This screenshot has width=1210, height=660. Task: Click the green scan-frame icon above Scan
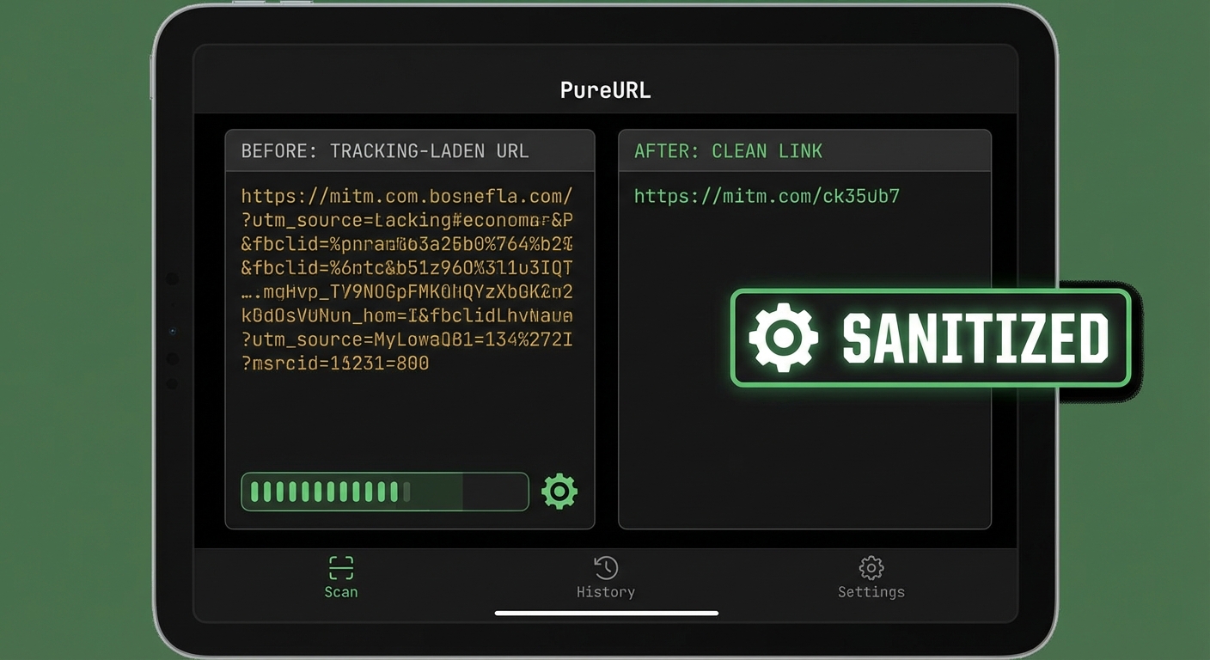pos(340,567)
